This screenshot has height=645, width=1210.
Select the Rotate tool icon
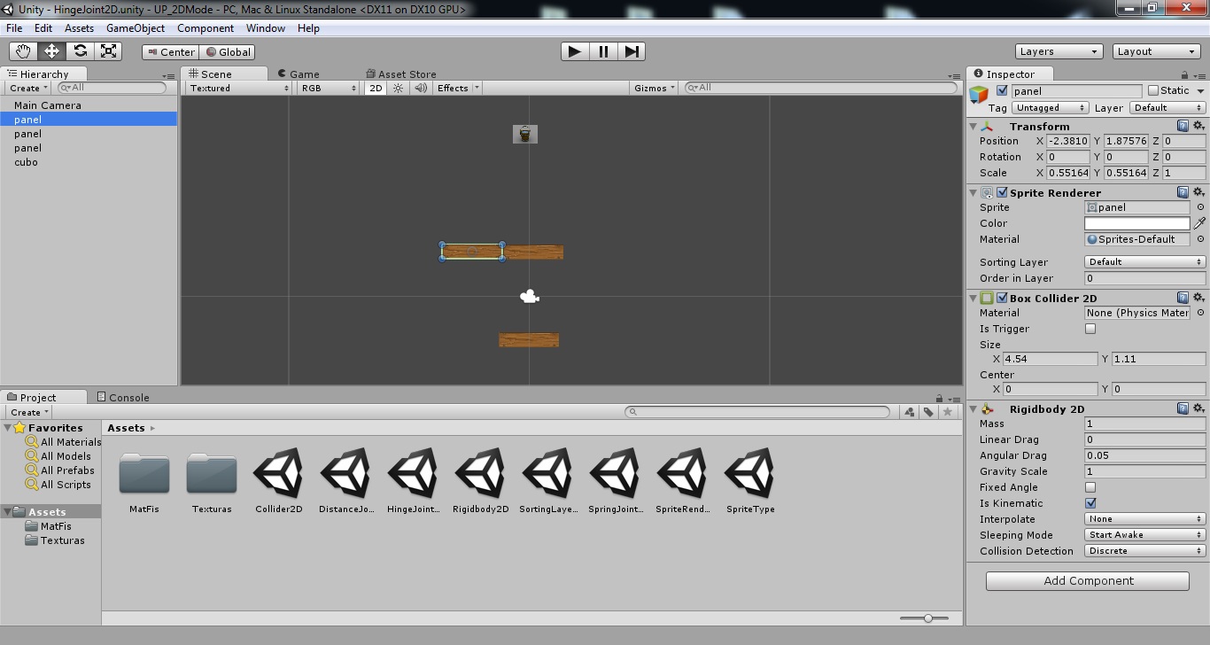click(x=80, y=51)
